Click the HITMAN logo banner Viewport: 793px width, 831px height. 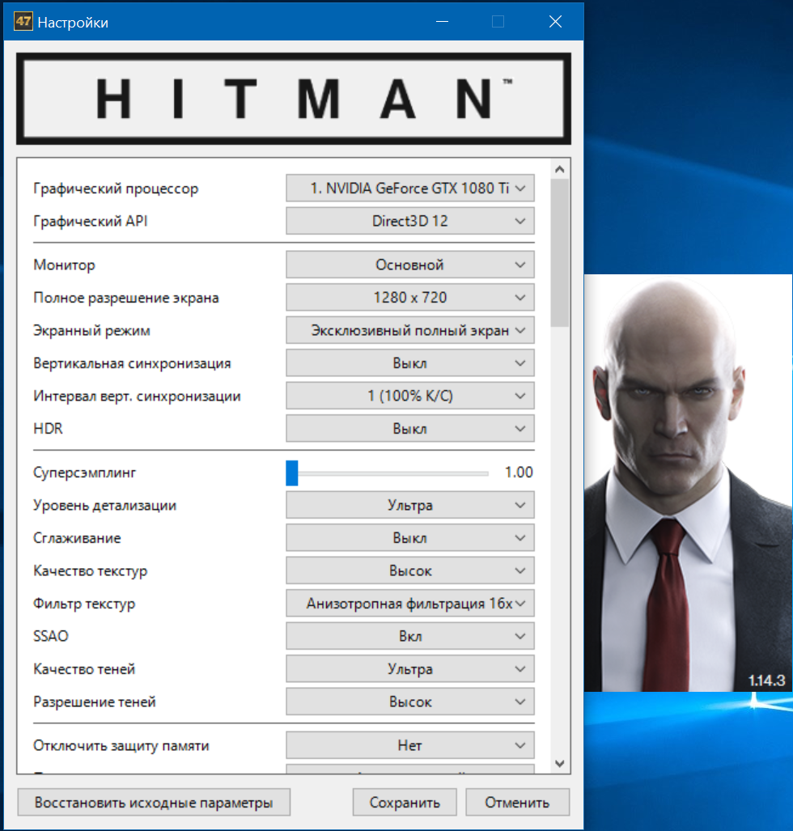(294, 99)
